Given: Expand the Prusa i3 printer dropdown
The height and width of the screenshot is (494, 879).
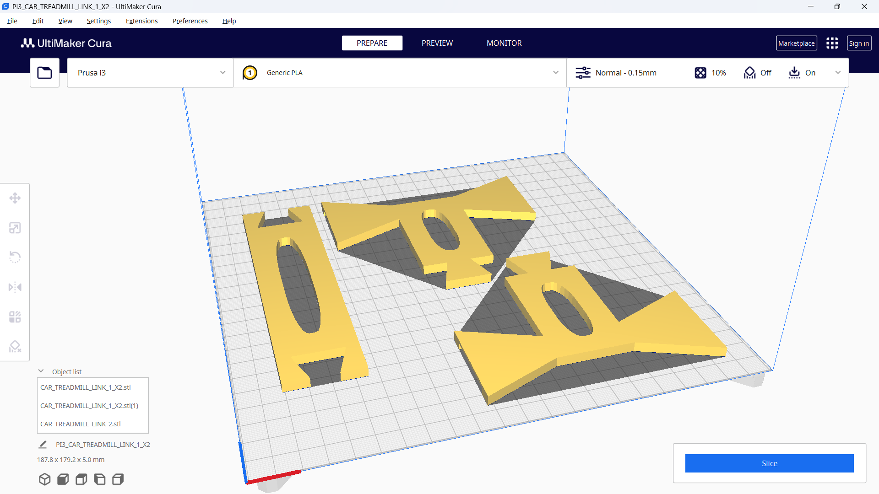Looking at the screenshot, I should coord(150,73).
